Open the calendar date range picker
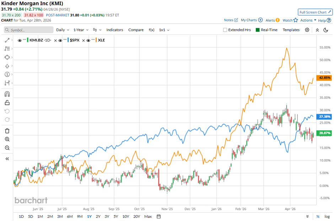This screenshot has width=334, height=221. coord(158,216)
